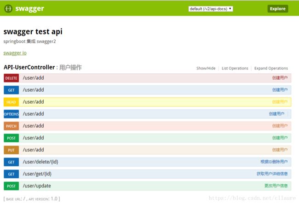Click the swagger test api title
This screenshot has width=299, height=204.
point(33,32)
